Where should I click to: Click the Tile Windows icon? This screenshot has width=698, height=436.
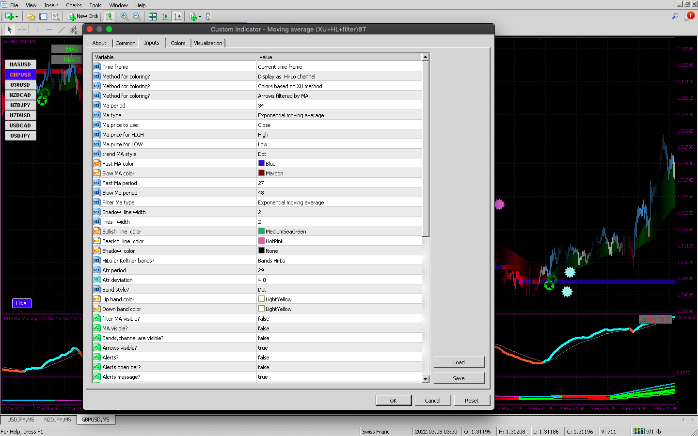[153, 16]
